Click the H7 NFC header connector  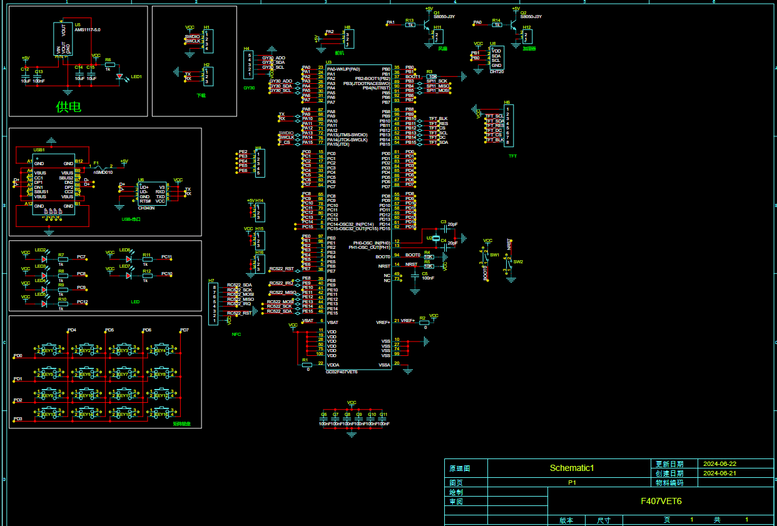(215, 304)
